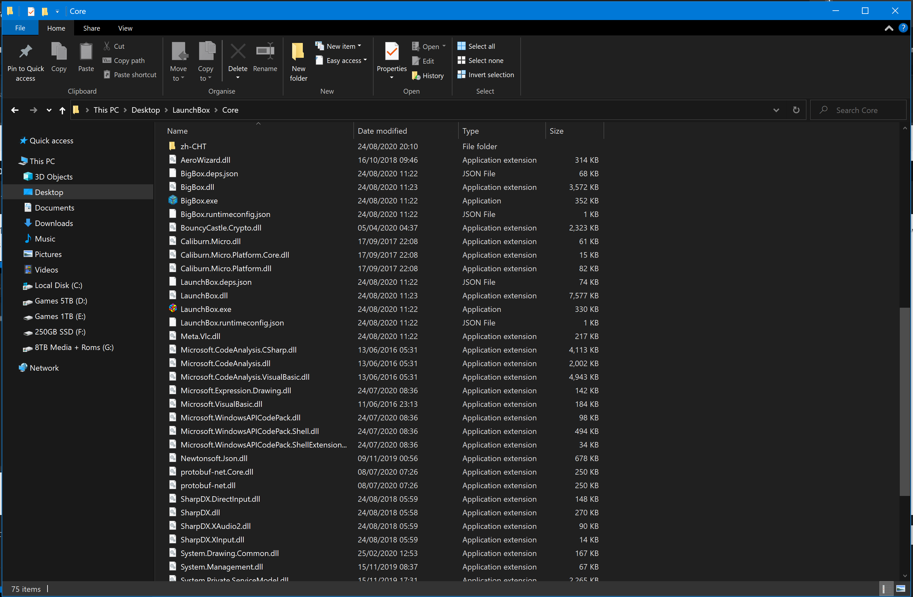Open the New item dropdown
Viewport: 913px width, 597px height.
click(x=338, y=46)
